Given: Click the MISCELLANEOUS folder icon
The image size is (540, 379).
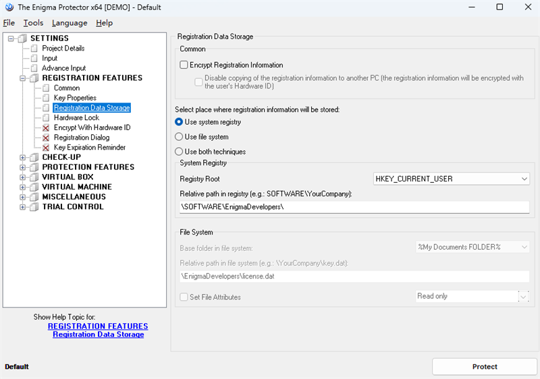Looking at the screenshot, I should pyautogui.click(x=34, y=197).
